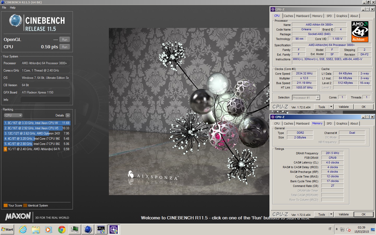The width and height of the screenshot is (376, 235).
Task: Open the CPU ranking type dropdown
Action: click(13, 115)
